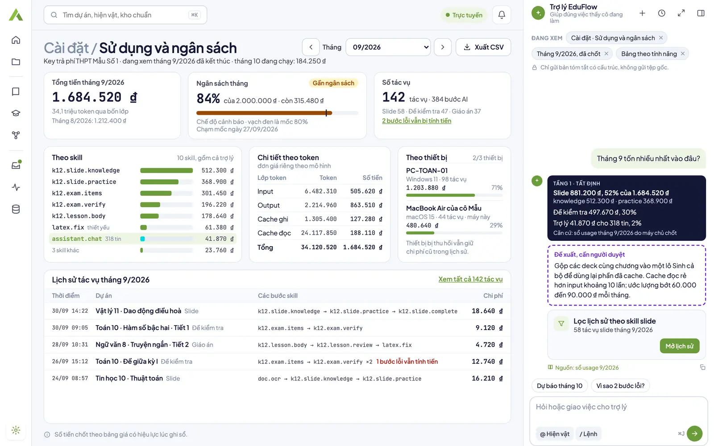Click '1 bước lỗi vẫn tính tiền' link
The height and width of the screenshot is (446, 714).
click(x=407, y=362)
